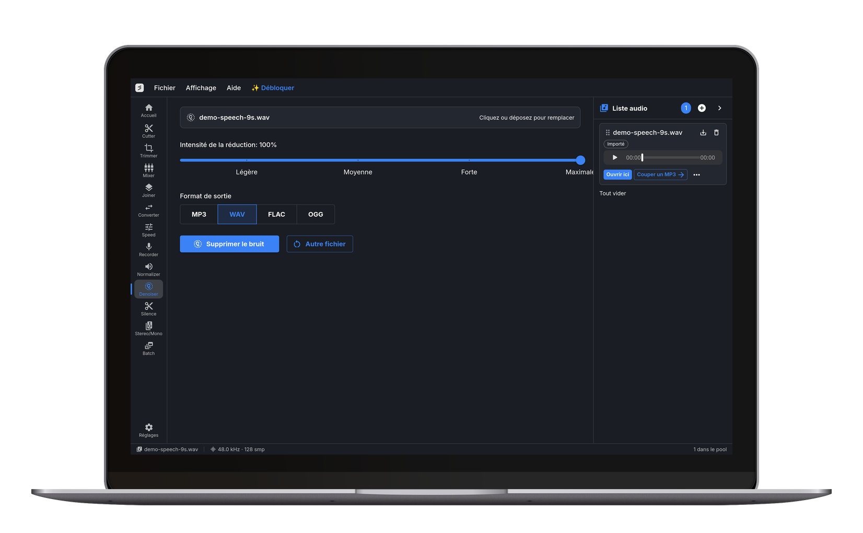Click the reduction intensity slider handle

coord(580,160)
